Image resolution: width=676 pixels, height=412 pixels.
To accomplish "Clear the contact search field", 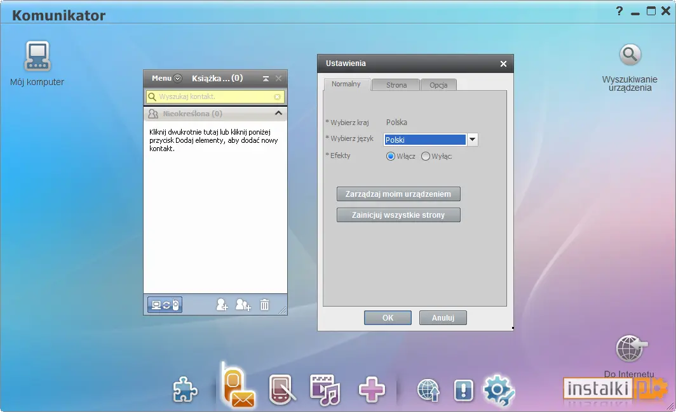I will [x=277, y=96].
